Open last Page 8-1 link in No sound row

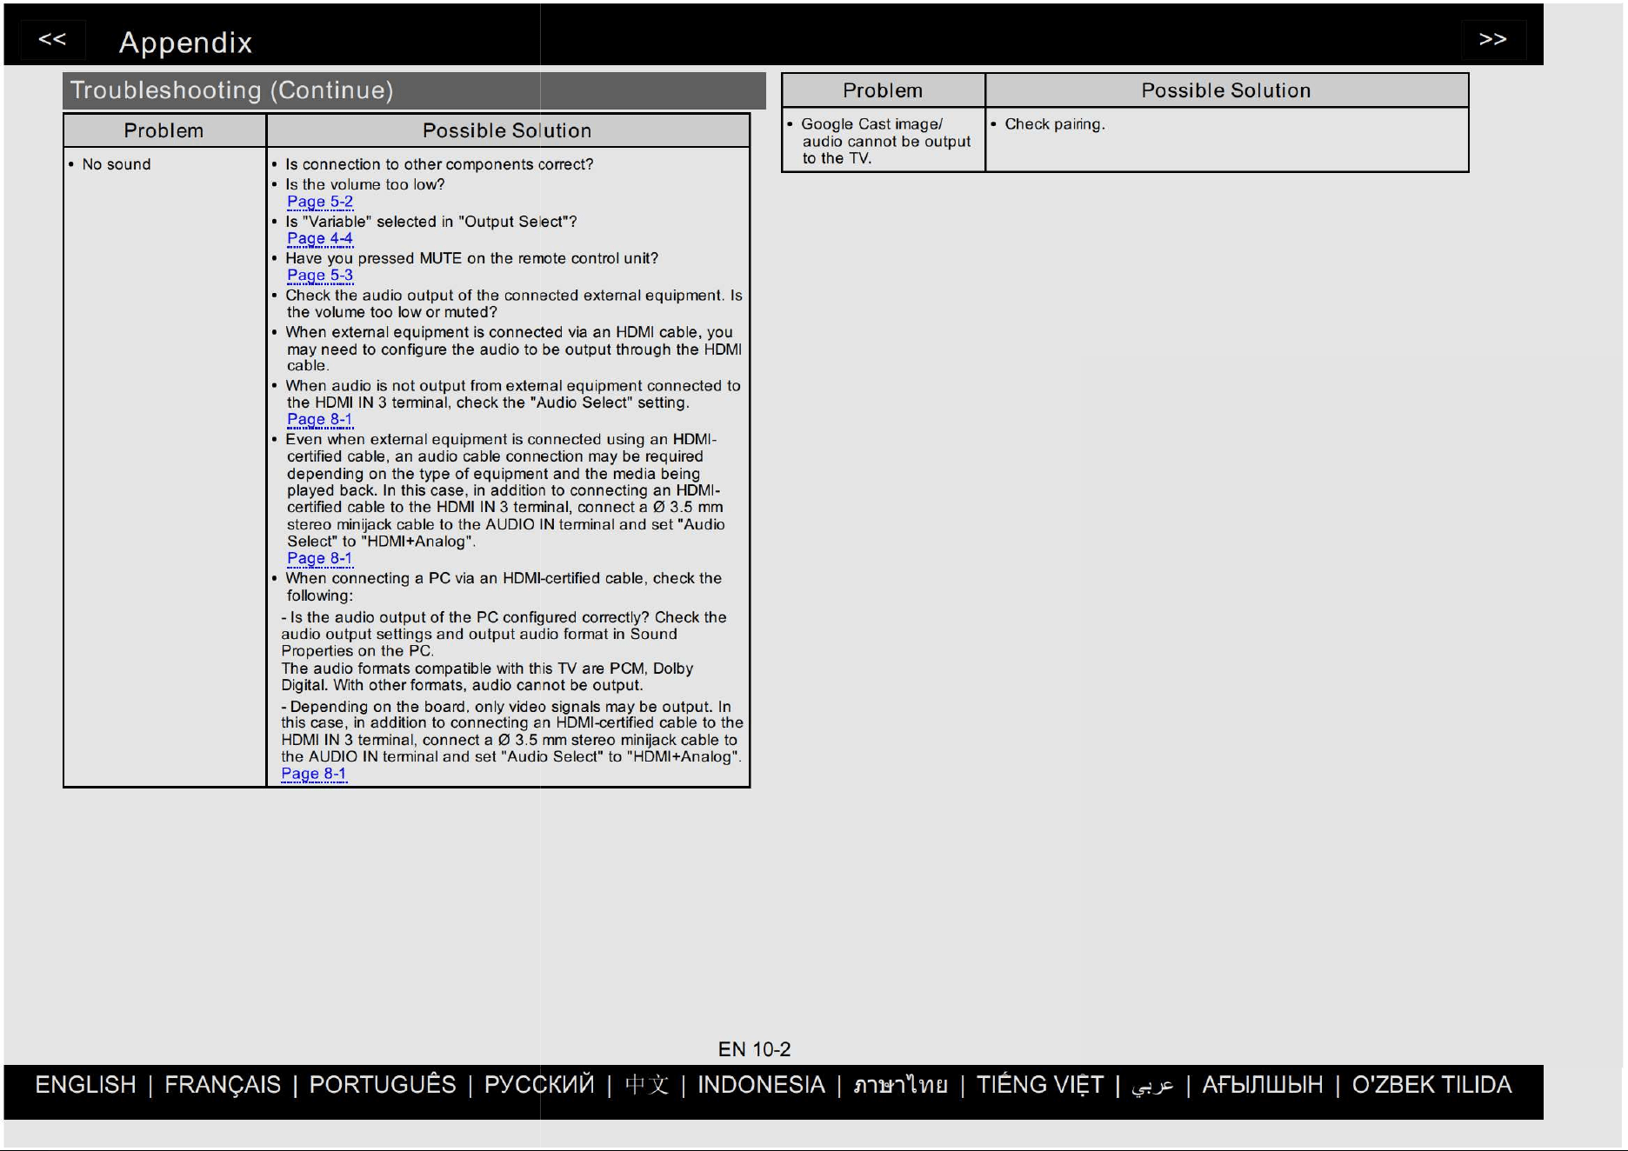314,774
